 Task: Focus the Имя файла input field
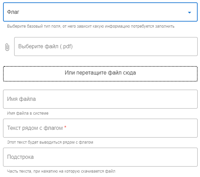100,99
